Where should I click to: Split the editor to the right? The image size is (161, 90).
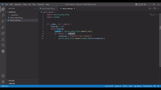coord(155,8)
